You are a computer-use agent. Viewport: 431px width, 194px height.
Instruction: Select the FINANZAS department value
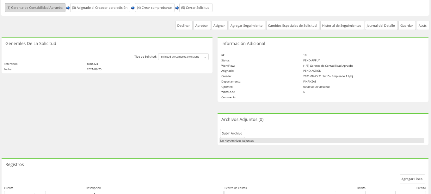[x=310, y=82]
